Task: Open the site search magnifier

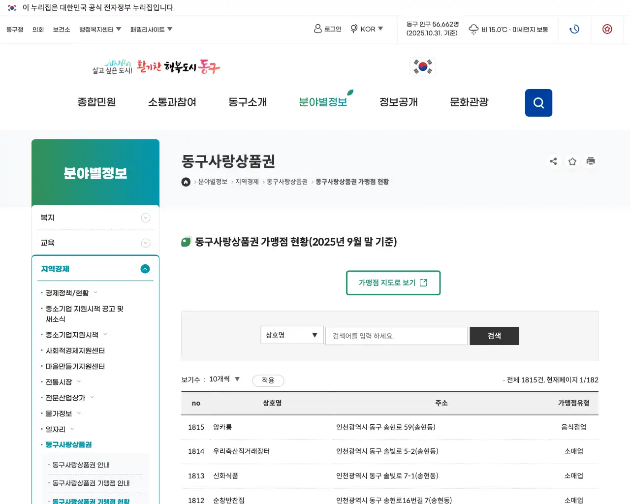Action: click(x=538, y=102)
